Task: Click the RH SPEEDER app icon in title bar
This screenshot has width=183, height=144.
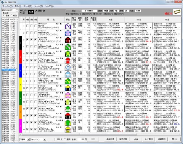Action: [2, 2]
